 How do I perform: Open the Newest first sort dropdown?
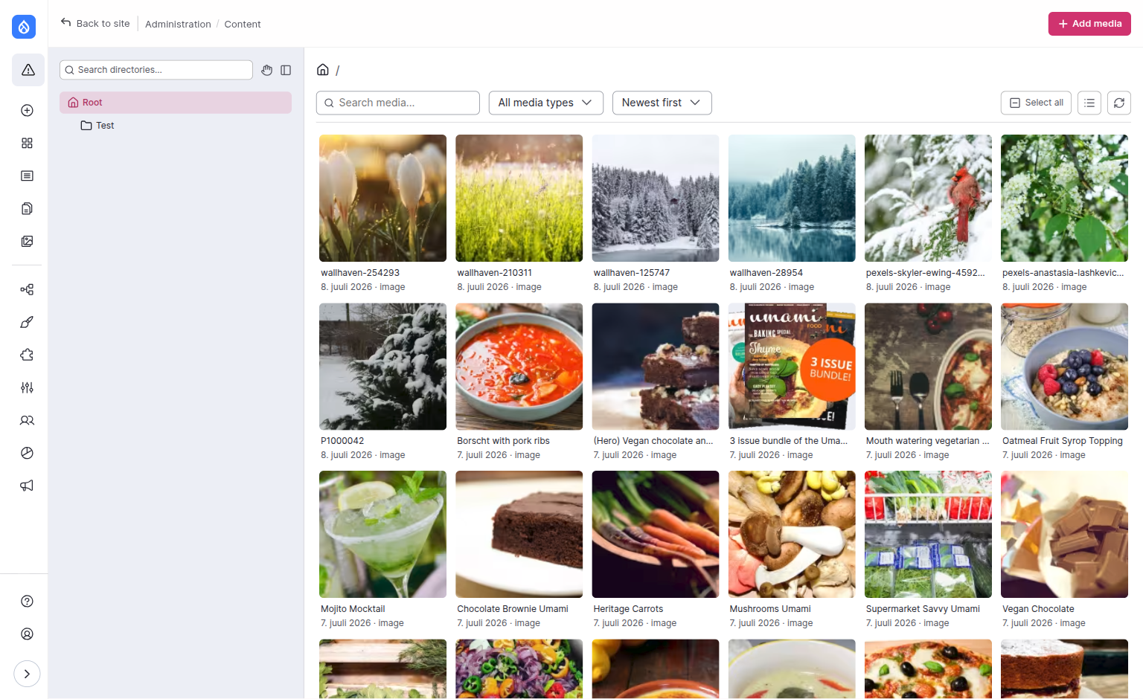pos(662,103)
